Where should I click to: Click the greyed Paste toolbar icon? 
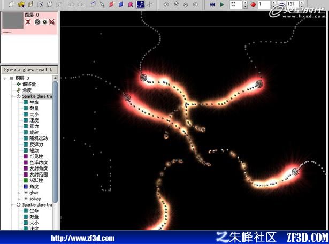(59, 4)
